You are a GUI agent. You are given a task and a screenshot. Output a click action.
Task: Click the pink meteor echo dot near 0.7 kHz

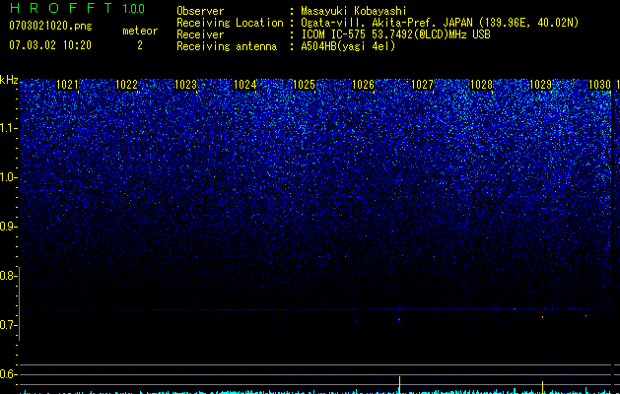point(399,319)
